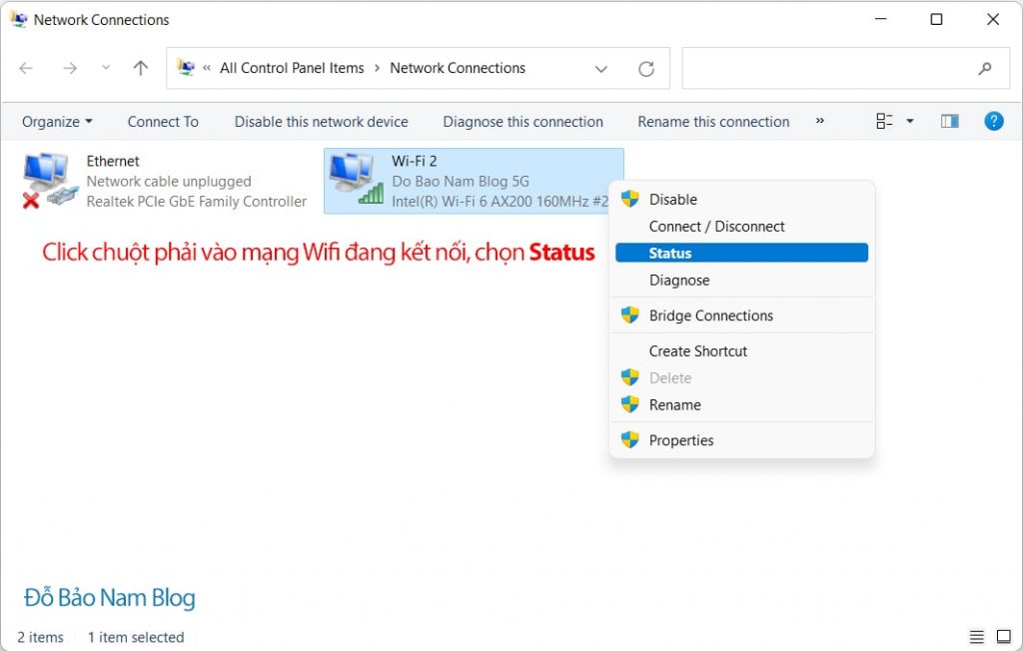Choose Rename in the context menu
The image size is (1023, 651).
(x=741, y=405)
